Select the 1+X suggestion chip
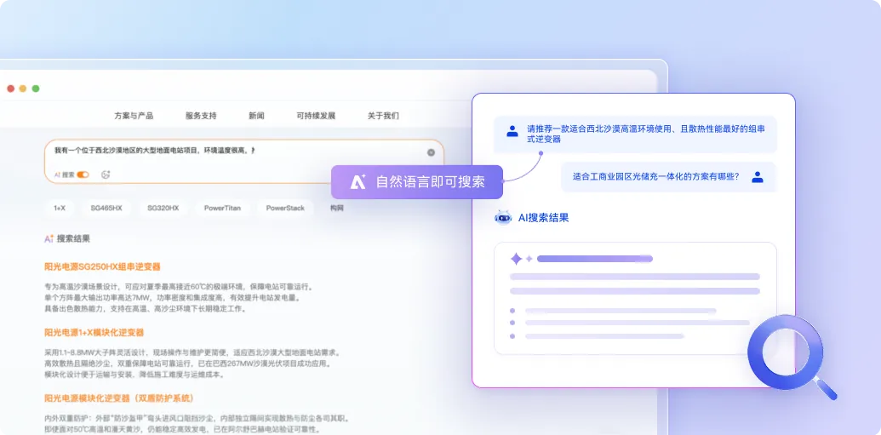The width and height of the screenshot is (881, 435). tap(60, 208)
